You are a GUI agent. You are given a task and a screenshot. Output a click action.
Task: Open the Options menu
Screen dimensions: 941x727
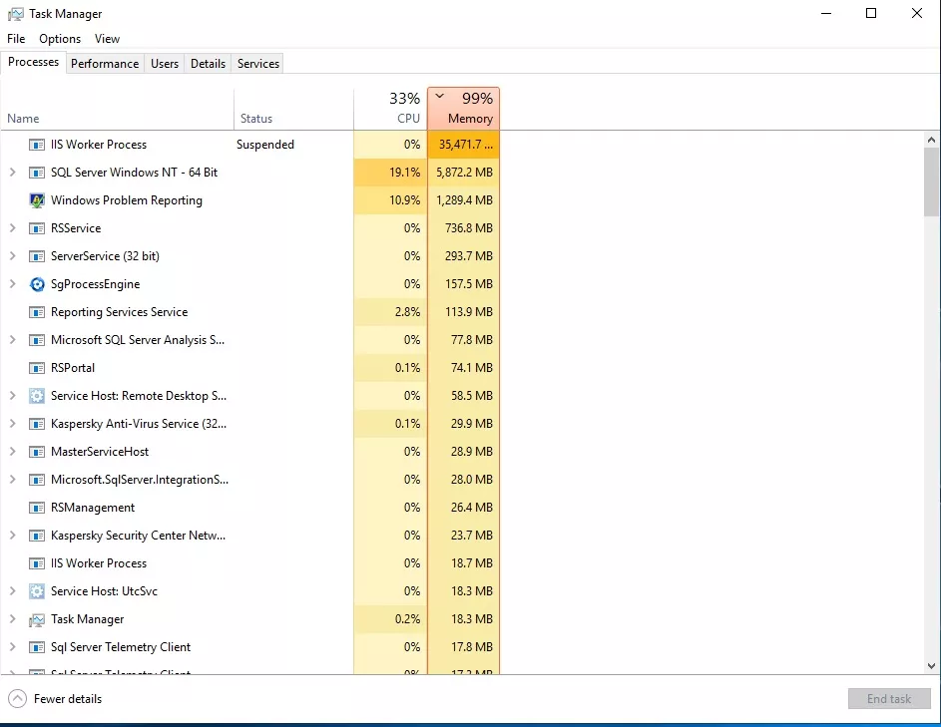tap(60, 38)
